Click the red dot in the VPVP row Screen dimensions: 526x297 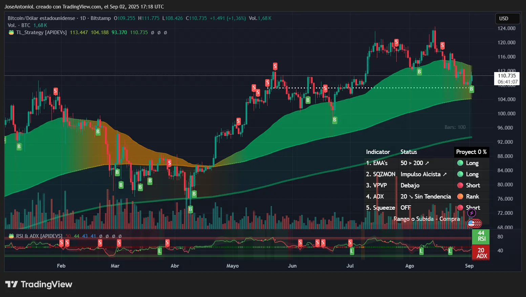(x=460, y=185)
